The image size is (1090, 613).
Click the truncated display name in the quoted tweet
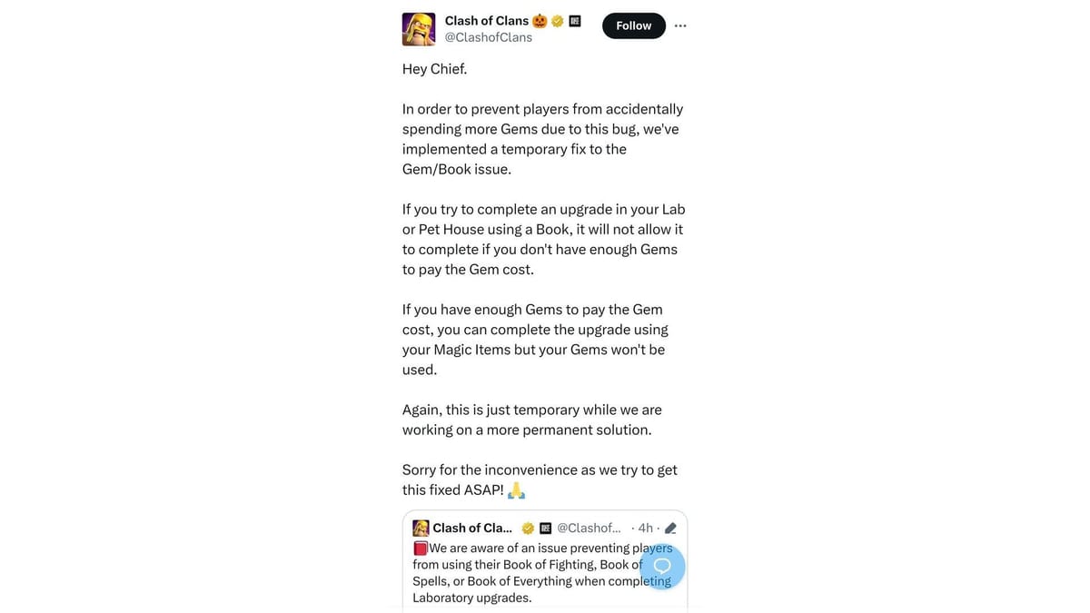pyautogui.click(x=472, y=527)
